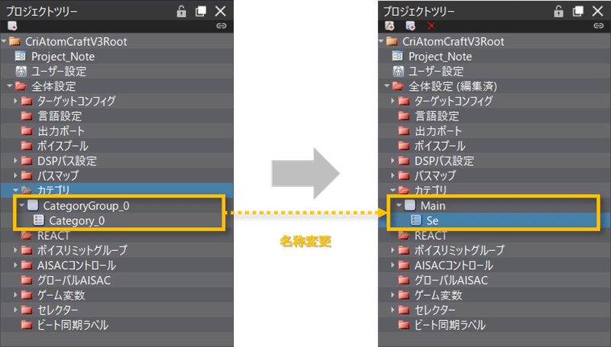Select カテゴリ folder in right tree
The image size is (611, 347).
[431, 190]
